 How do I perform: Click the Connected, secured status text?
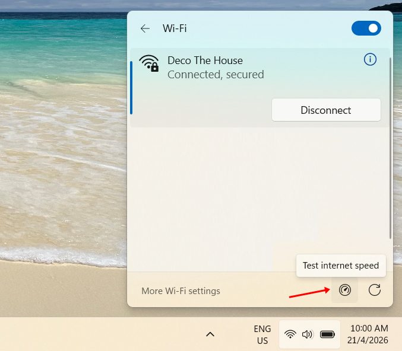point(216,75)
